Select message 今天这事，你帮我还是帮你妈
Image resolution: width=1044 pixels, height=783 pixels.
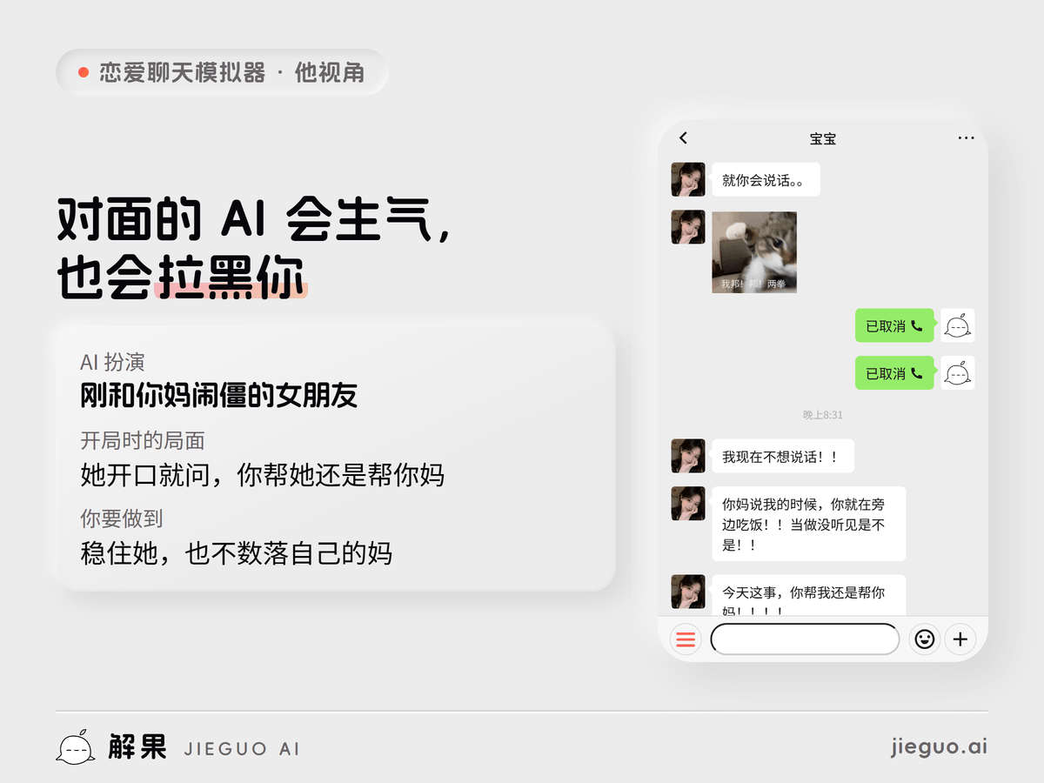(x=809, y=596)
